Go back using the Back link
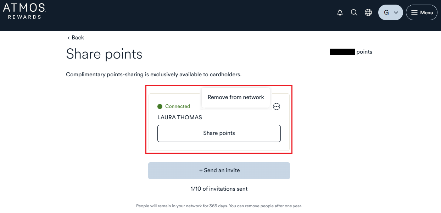 76,38
